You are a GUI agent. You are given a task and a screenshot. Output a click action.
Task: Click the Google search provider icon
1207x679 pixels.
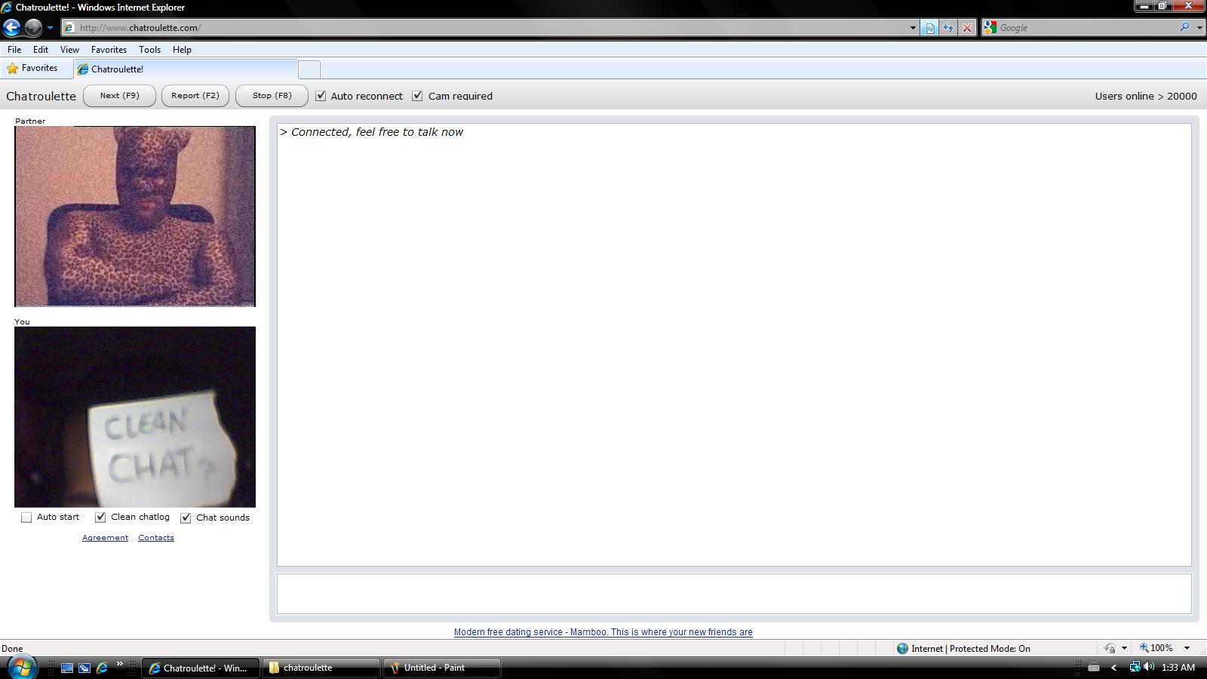click(990, 28)
